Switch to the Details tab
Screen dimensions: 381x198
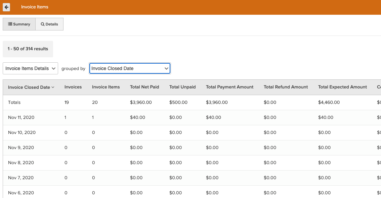[x=49, y=24]
